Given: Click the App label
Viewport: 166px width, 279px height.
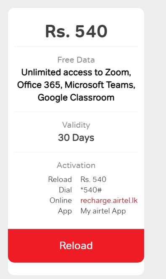Looking at the screenshot, I should pyautogui.click(x=65, y=211).
